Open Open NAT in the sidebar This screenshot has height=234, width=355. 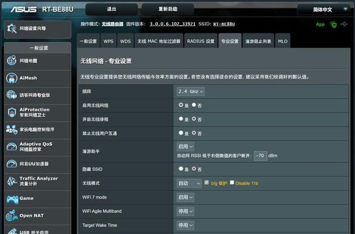coord(38,216)
